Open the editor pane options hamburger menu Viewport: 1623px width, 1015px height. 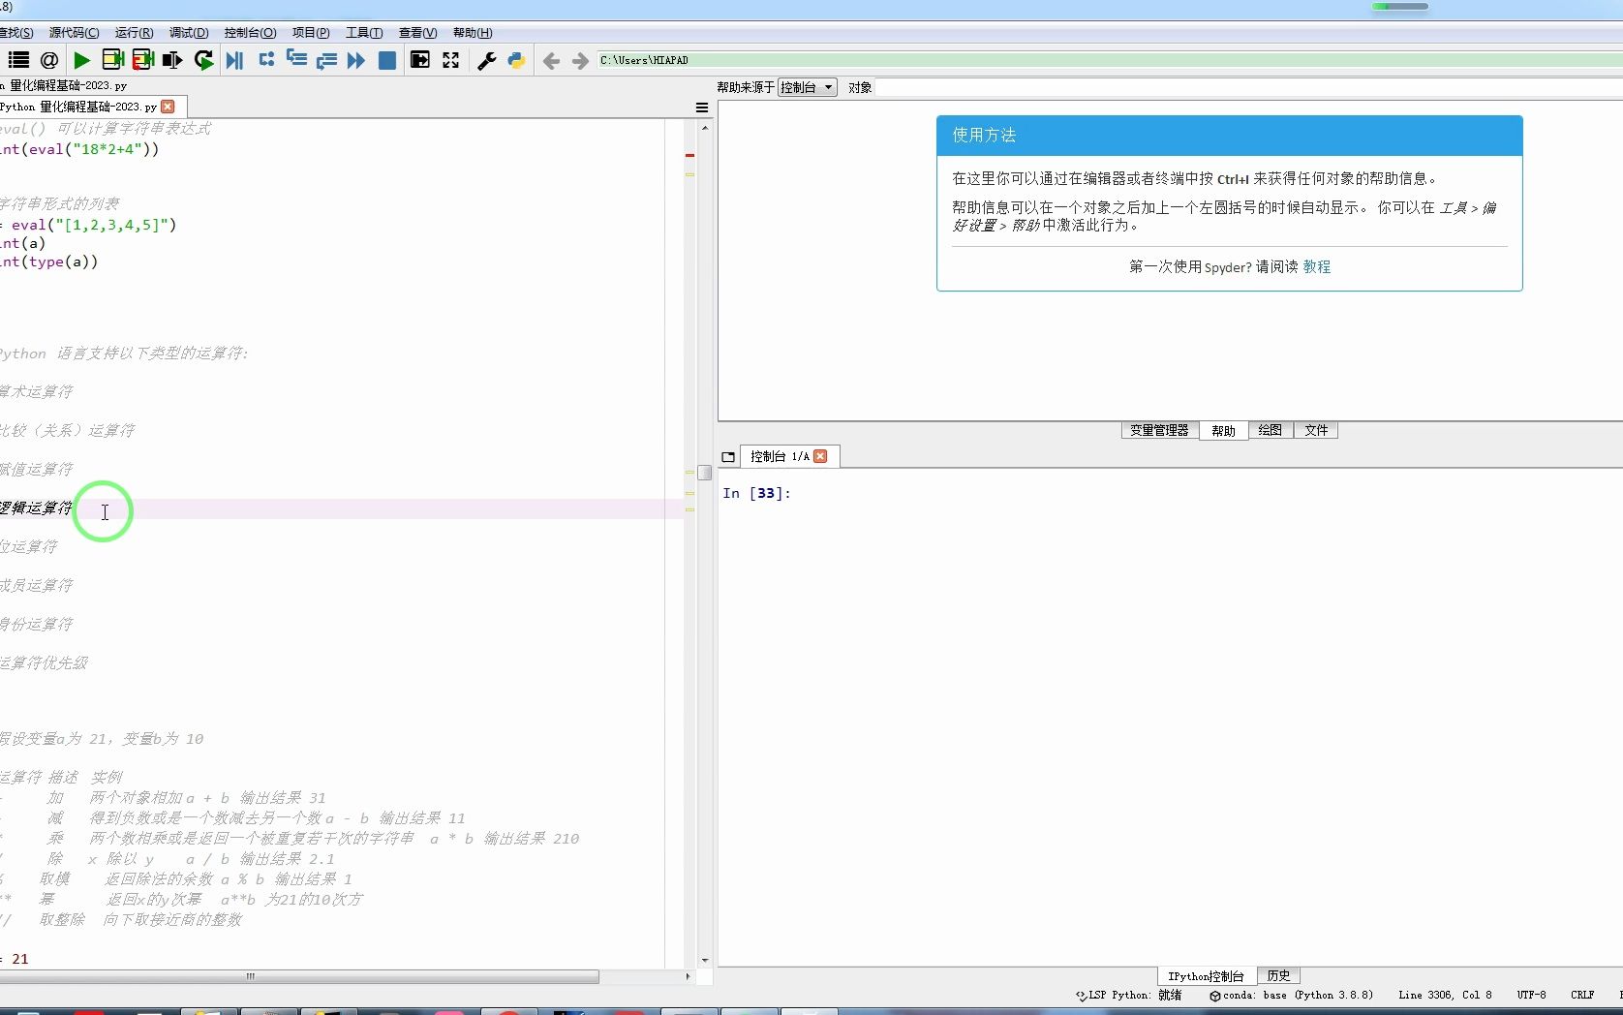coord(702,108)
